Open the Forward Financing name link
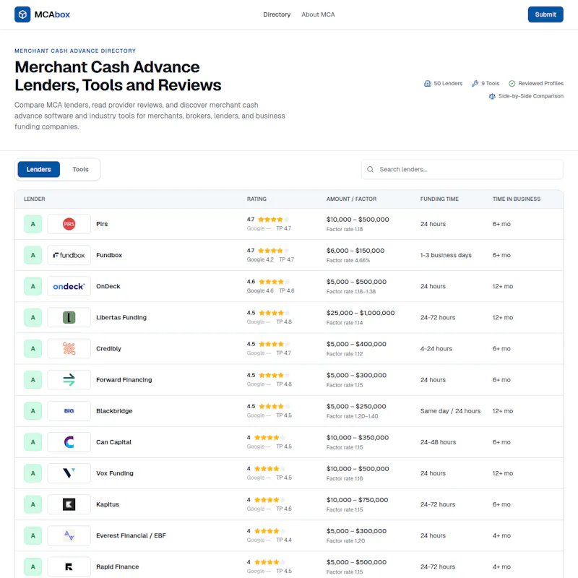578x578 pixels. point(124,380)
